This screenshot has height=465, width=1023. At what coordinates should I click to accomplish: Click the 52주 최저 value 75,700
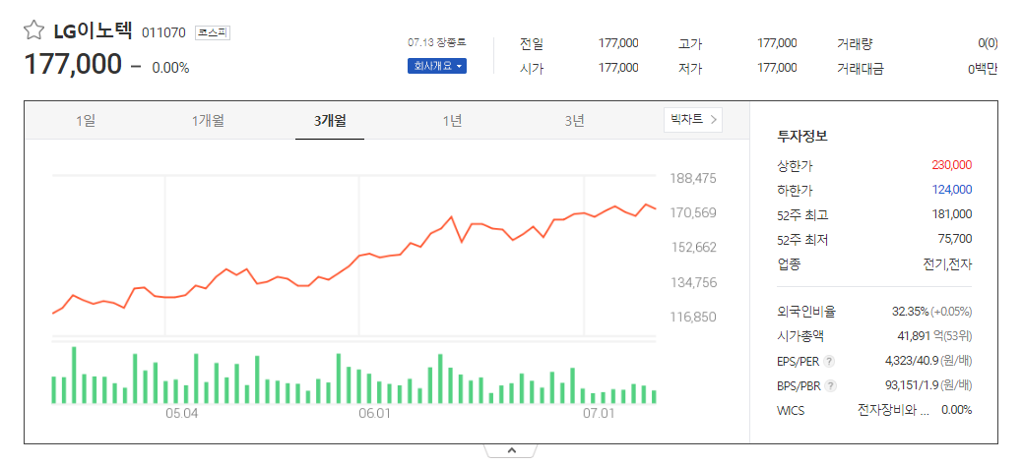click(x=957, y=238)
